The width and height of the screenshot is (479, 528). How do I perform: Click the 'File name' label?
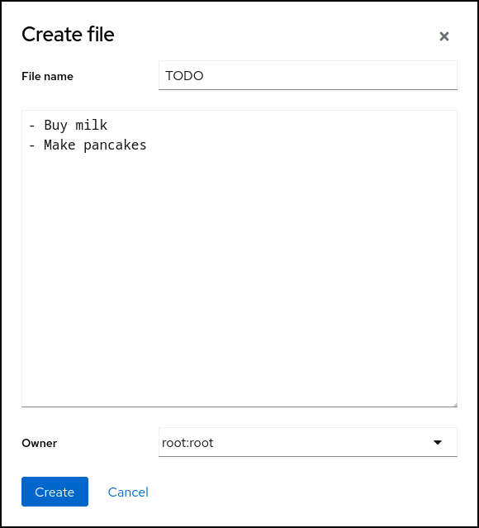tap(47, 77)
